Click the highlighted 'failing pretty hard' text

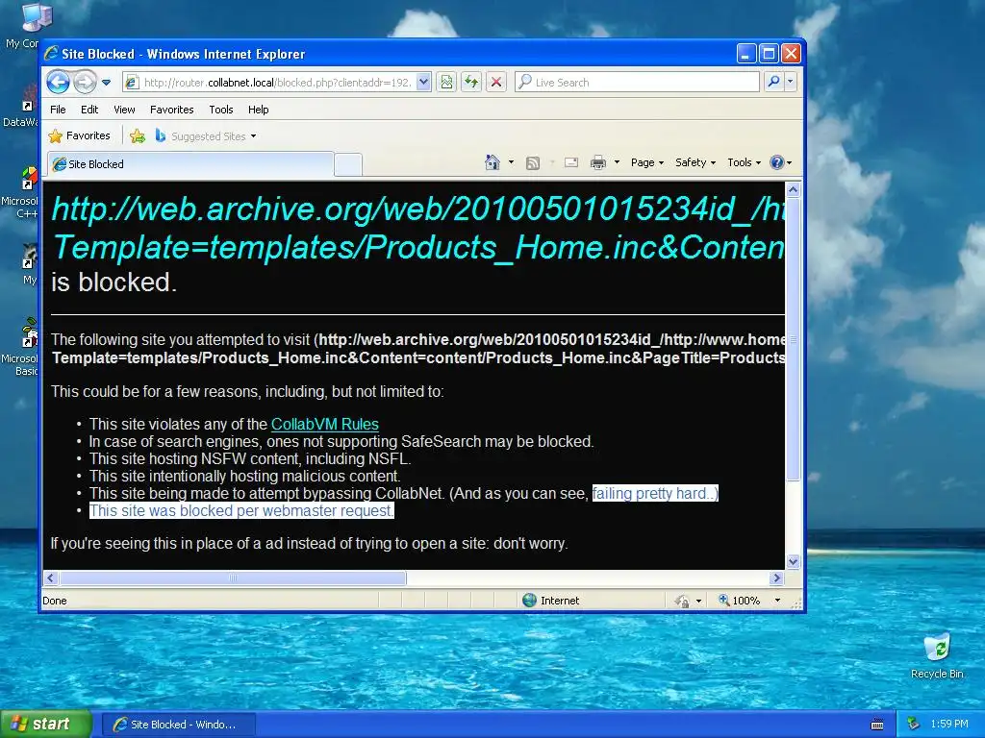pyautogui.click(x=655, y=493)
